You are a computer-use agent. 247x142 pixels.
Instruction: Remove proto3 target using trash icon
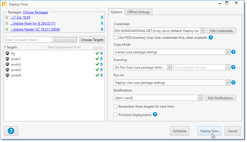pos(101,70)
